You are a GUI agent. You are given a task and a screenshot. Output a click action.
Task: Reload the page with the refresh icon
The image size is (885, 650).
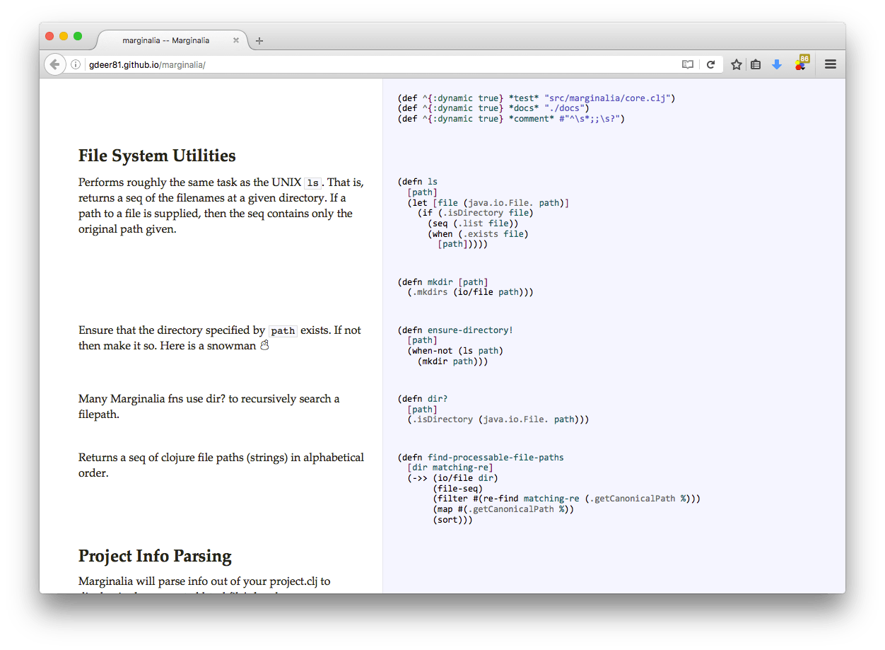click(x=711, y=64)
